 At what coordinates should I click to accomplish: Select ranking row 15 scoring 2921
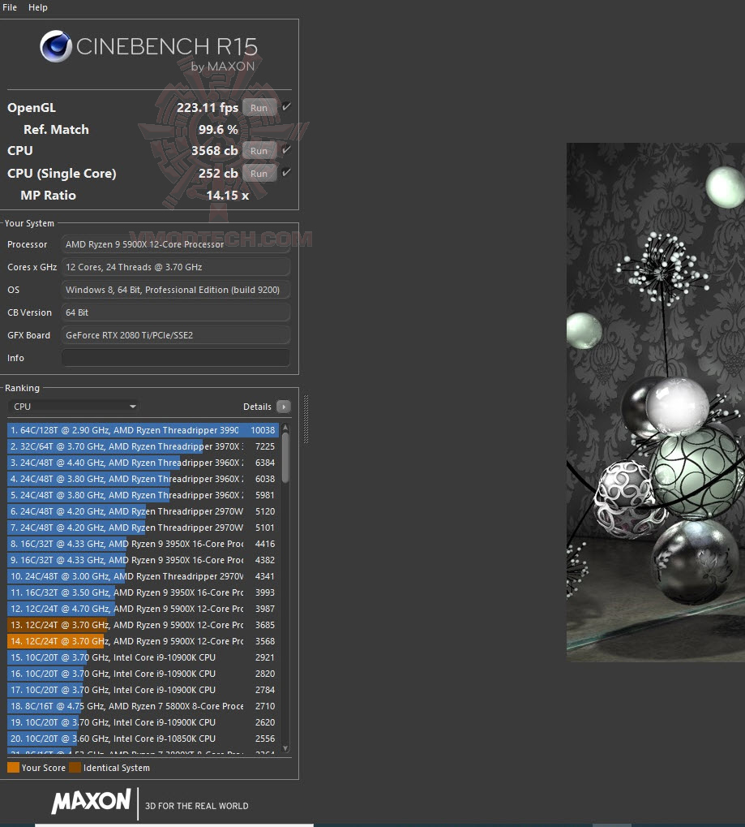pos(143,657)
